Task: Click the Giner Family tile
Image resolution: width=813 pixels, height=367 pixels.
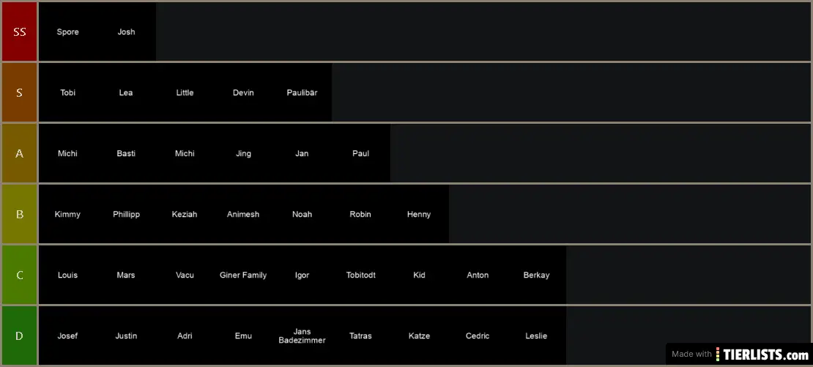Action: [x=244, y=275]
